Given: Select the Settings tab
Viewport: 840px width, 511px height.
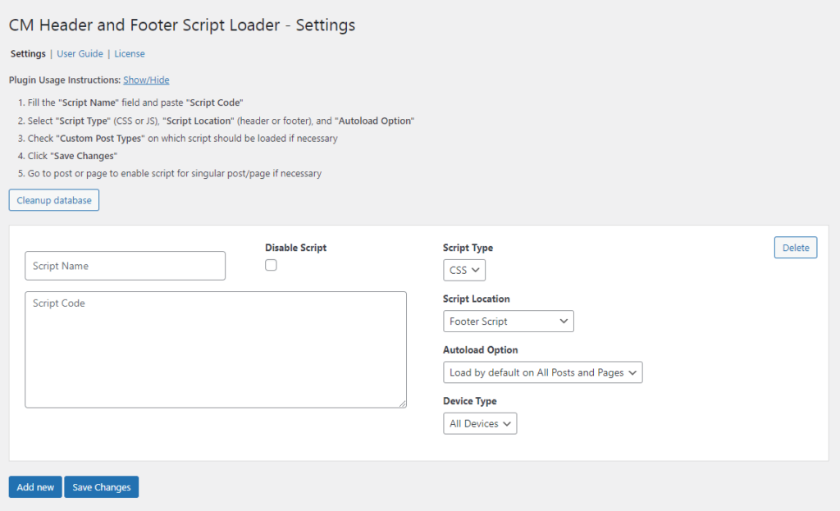Looking at the screenshot, I should [28, 53].
